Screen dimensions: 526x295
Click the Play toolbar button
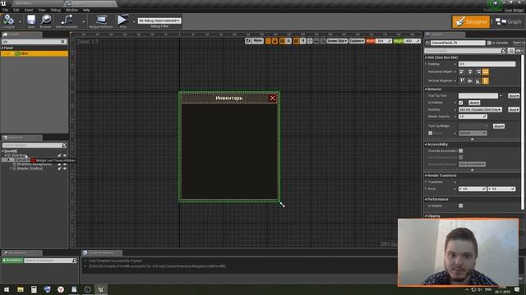(122, 21)
